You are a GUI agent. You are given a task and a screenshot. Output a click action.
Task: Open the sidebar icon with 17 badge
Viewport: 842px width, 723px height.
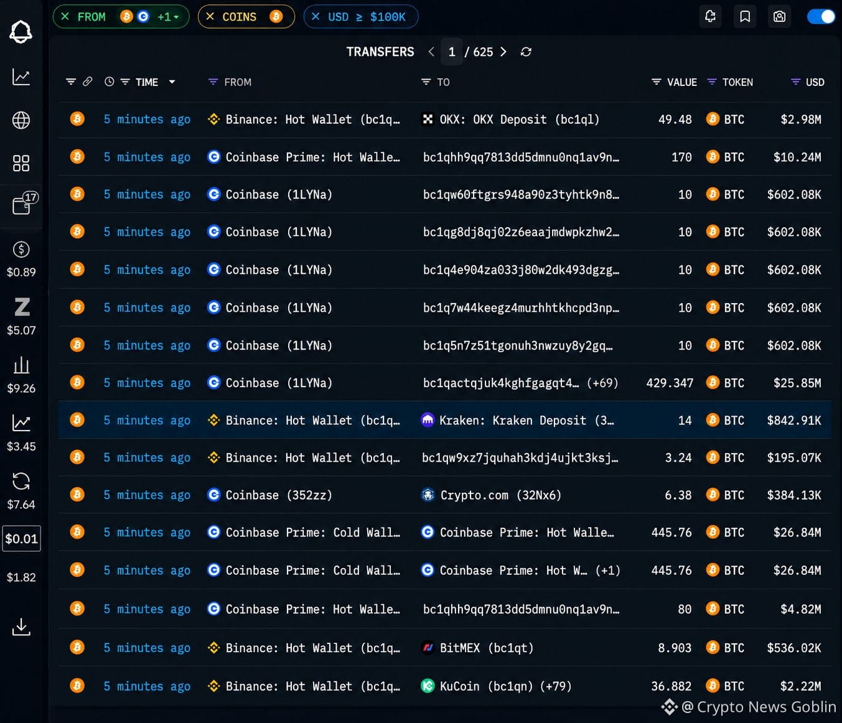tap(24, 203)
